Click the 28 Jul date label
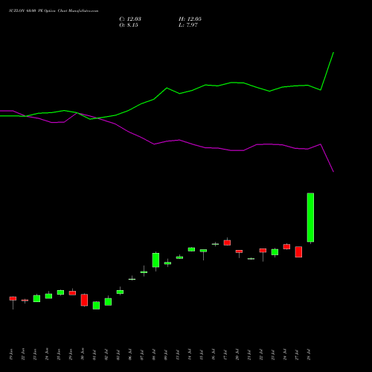372x372 pixels. pos(309,355)
